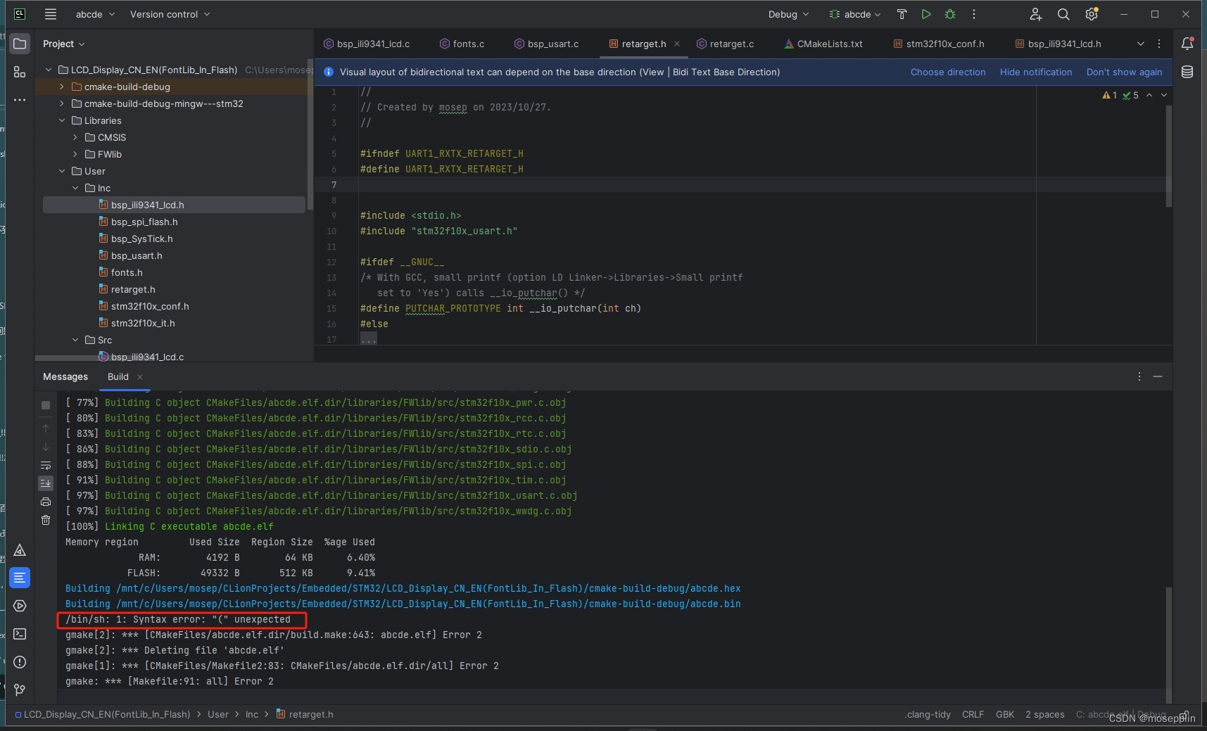Collapse the Inc folder in Project tree
The width and height of the screenshot is (1207, 731).
click(x=75, y=188)
